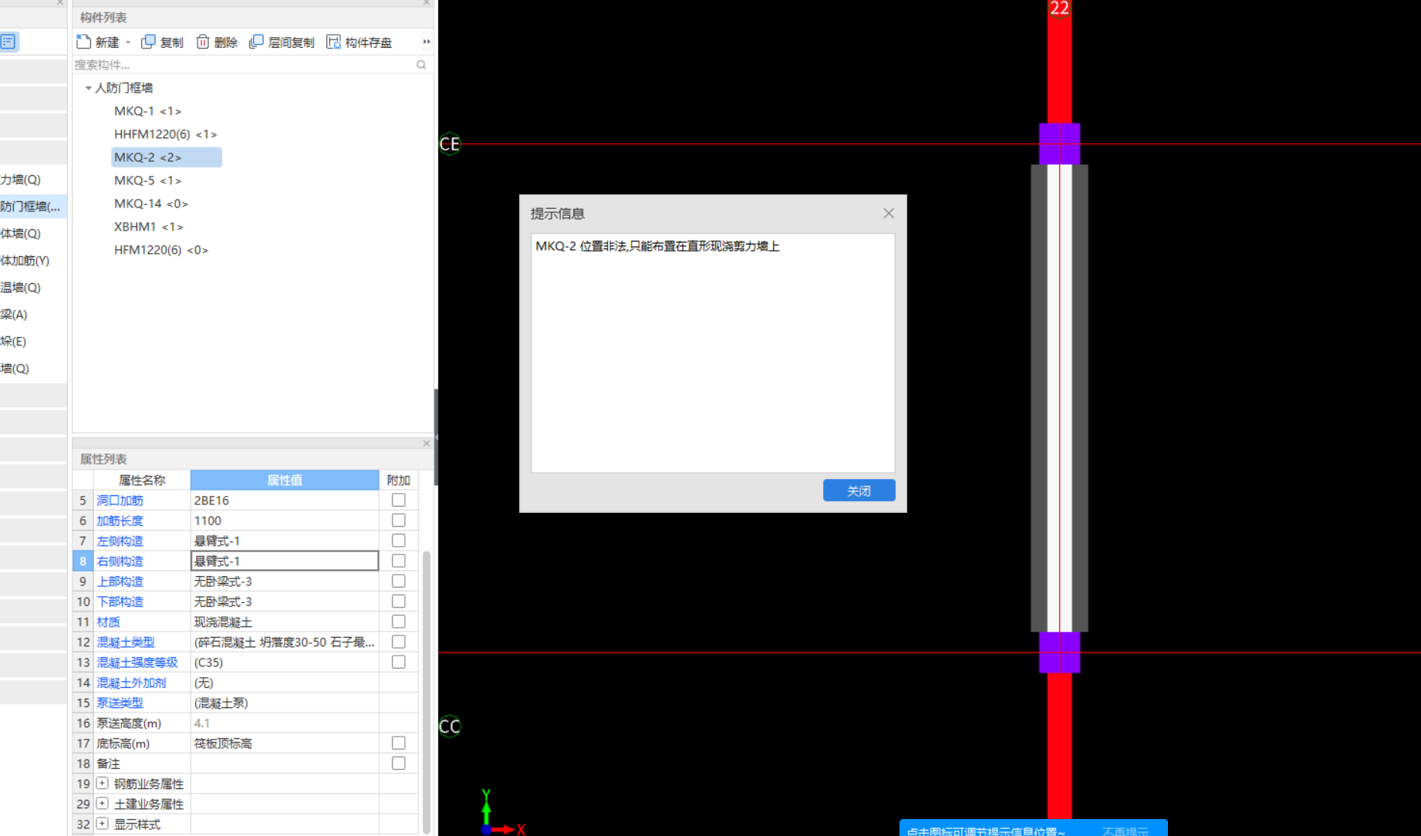Select XBHM1 <1> component

pos(148,227)
